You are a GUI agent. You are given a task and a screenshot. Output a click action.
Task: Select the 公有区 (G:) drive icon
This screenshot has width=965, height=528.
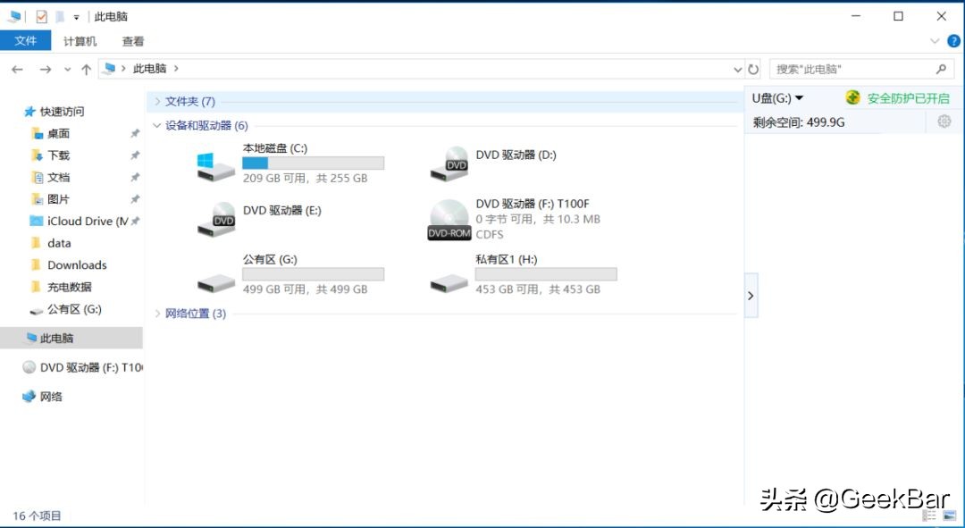(215, 284)
